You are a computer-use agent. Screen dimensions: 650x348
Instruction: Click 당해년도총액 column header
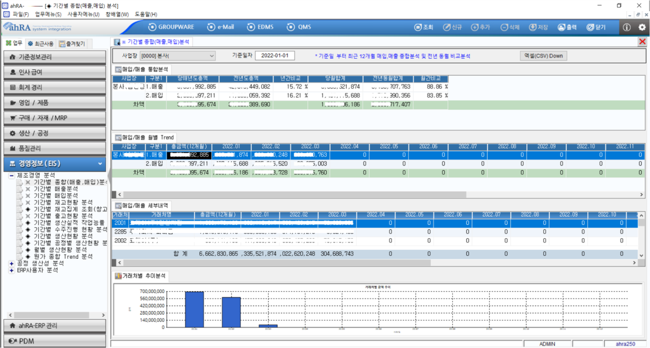pos(192,79)
